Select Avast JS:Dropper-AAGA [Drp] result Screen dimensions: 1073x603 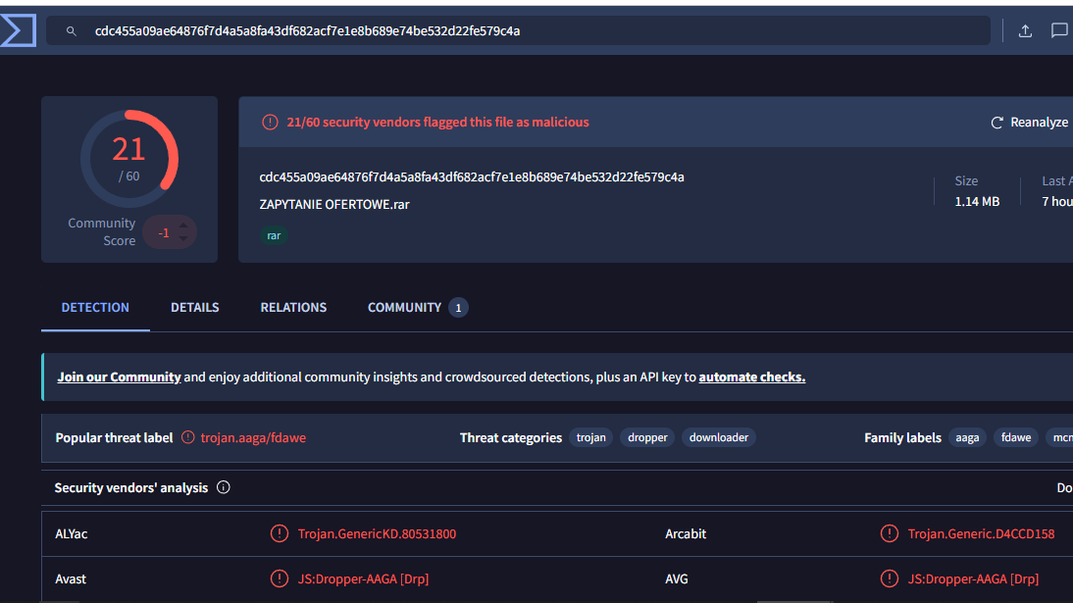tap(363, 578)
